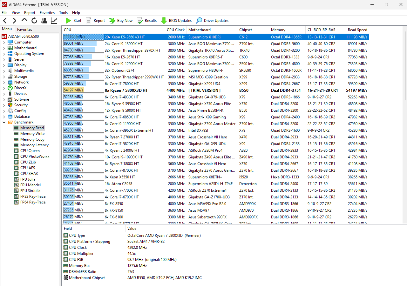Viewport: 407px width, 286px height.
Task: Start the benchmark with green Start arrow
Action: click(73, 21)
